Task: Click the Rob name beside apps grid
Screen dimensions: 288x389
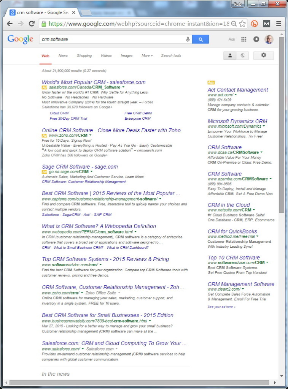Action: coord(232,39)
